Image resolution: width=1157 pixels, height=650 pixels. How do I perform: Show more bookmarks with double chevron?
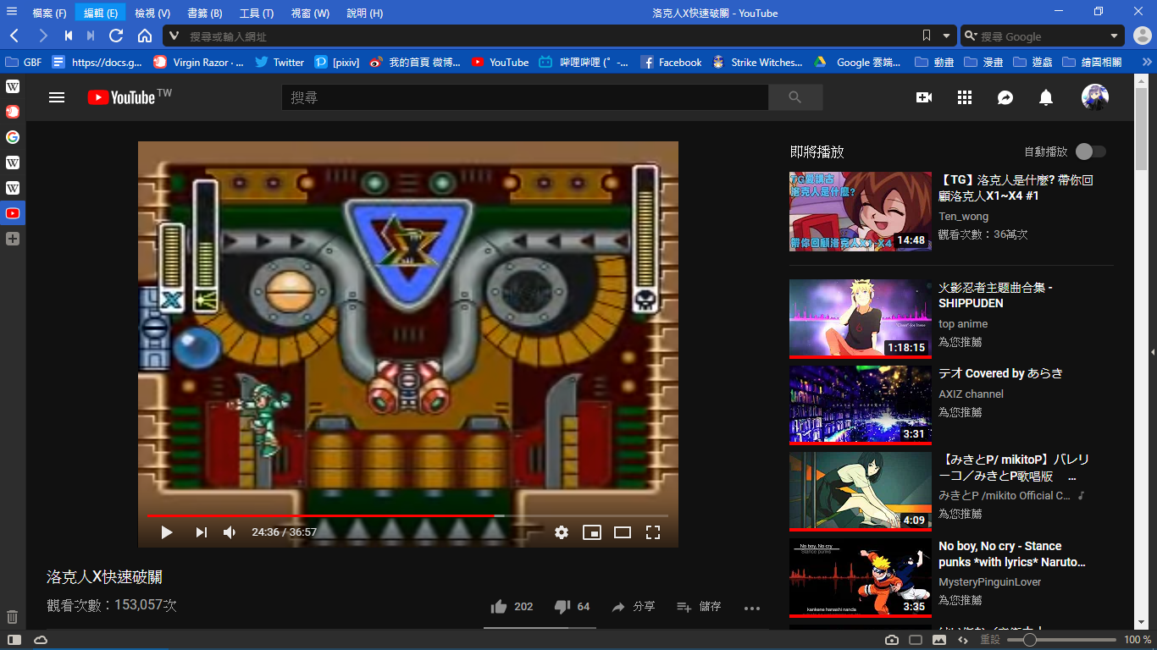(x=1147, y=62)
